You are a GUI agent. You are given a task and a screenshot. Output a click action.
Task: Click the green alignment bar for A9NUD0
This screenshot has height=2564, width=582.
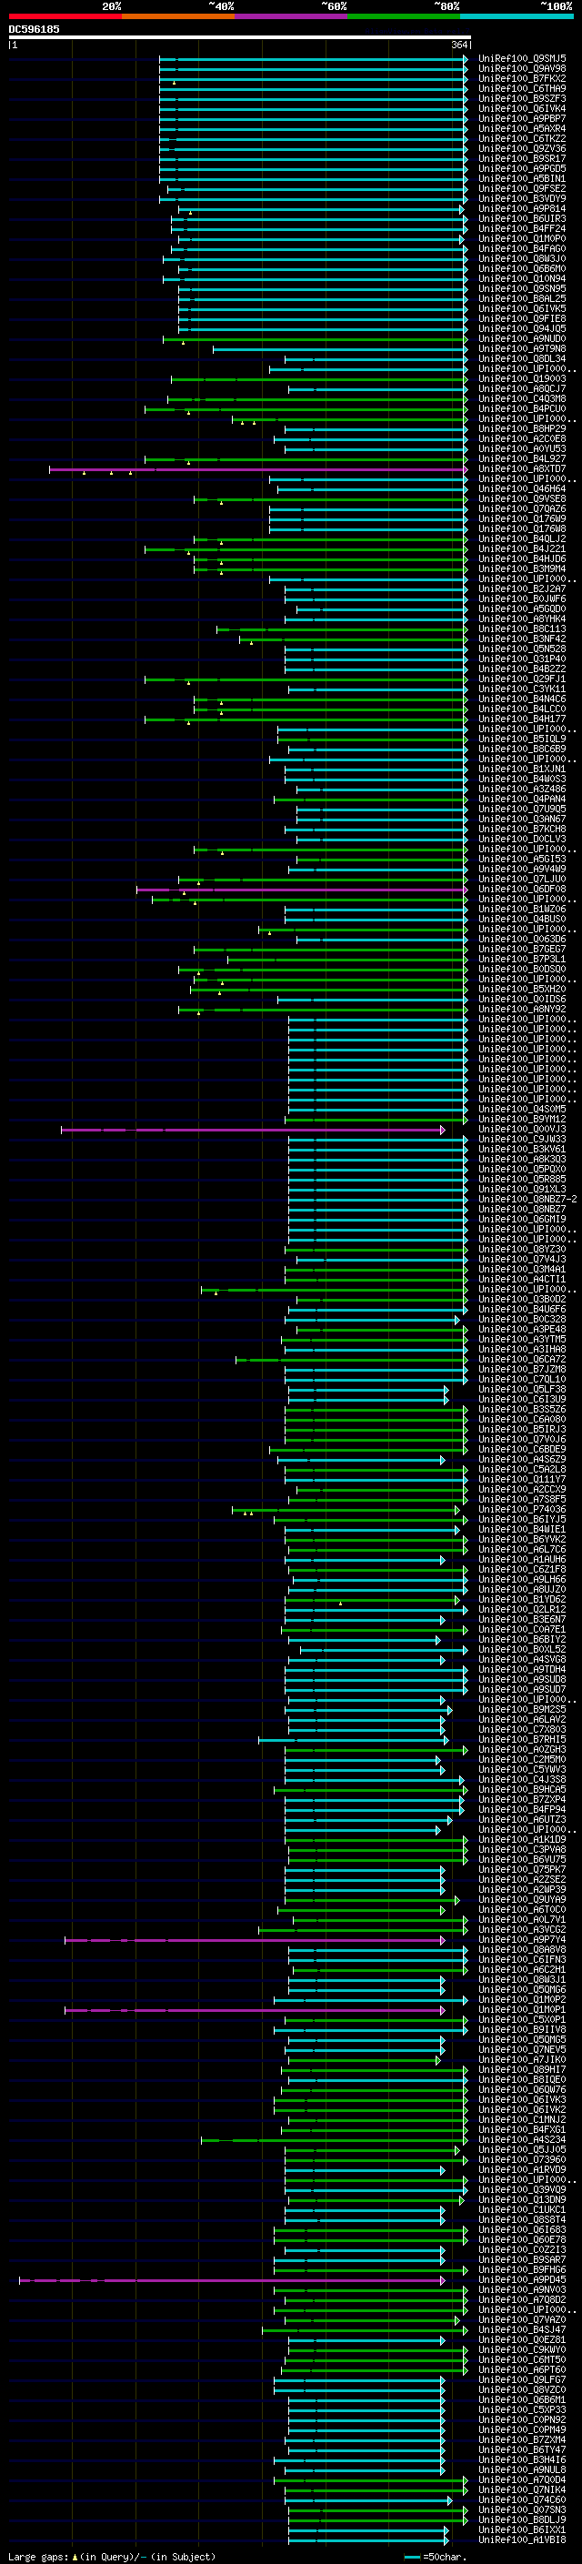[x=316, y=339]
